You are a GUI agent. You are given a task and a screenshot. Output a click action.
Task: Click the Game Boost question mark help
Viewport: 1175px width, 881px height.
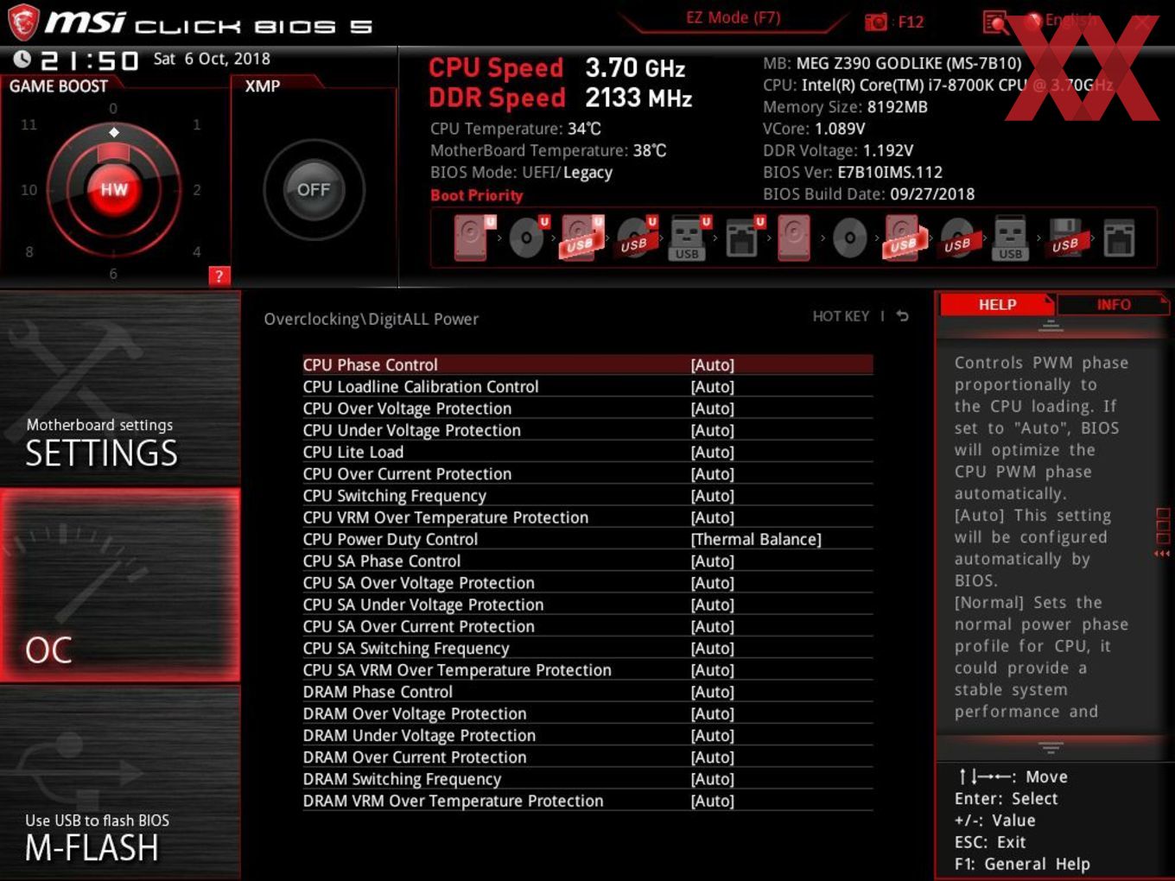(x=219, y=276)
